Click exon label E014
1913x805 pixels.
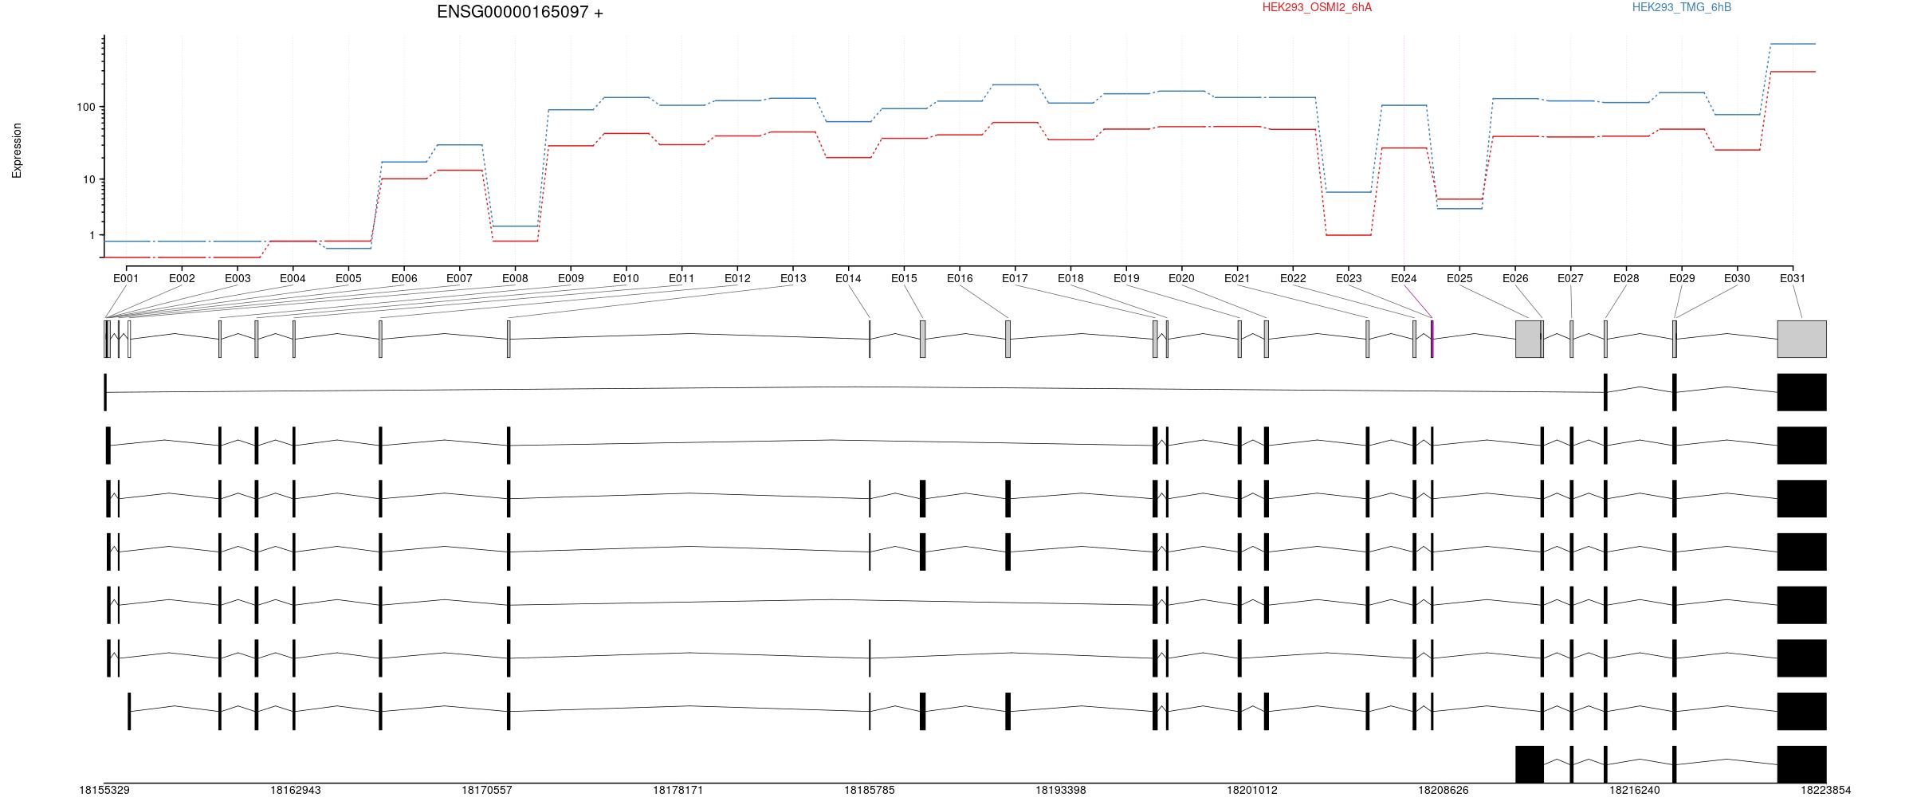pos(848,278)
